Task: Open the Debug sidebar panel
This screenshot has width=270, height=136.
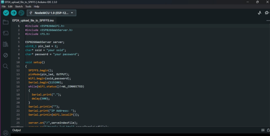Action: [x=6, y=55]
